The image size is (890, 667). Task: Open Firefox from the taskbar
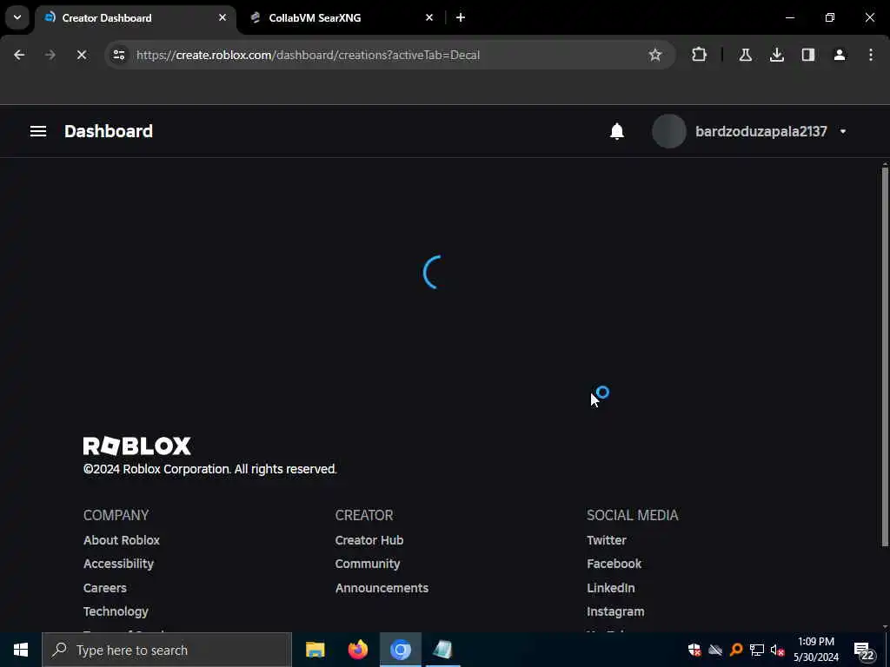(357, 650)
